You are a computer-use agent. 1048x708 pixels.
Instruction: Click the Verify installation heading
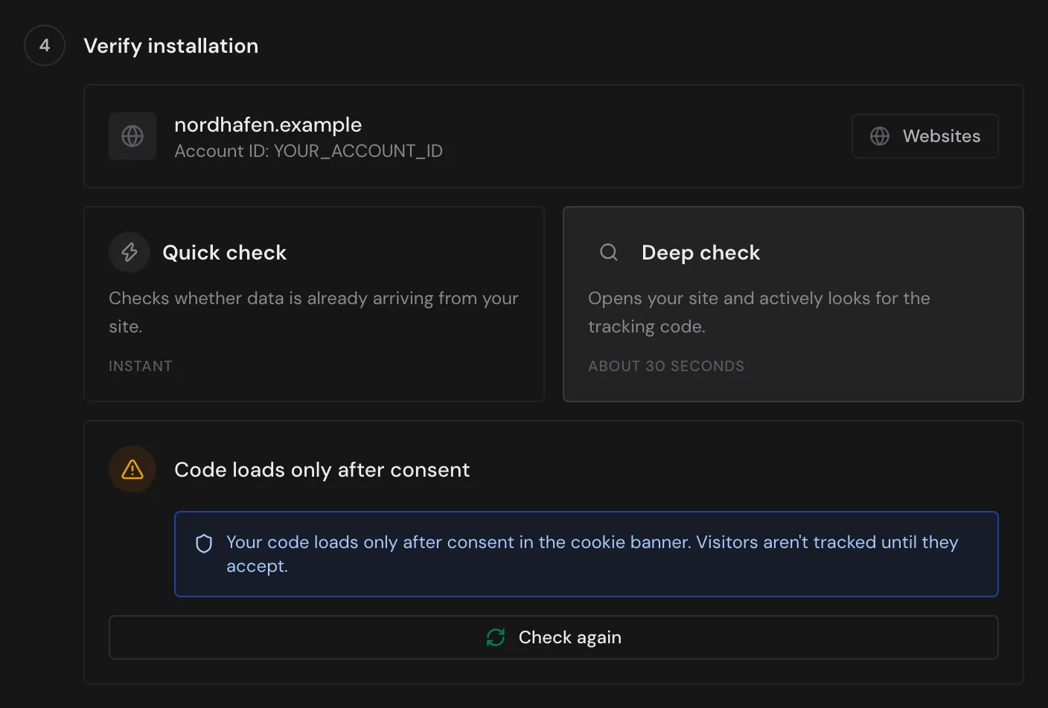point(171,46)
